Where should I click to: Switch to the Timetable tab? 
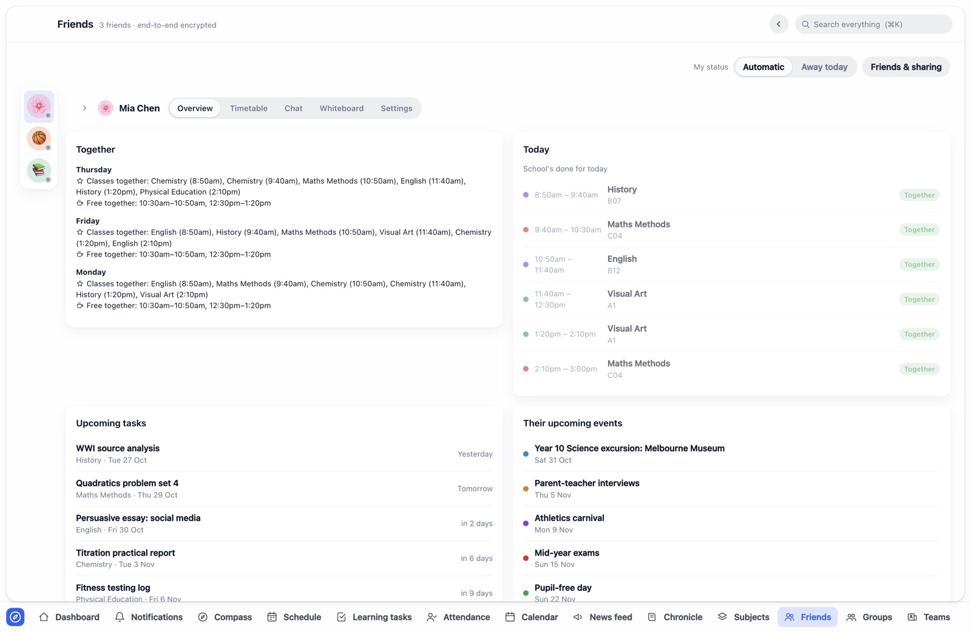[x=249, y=108]
